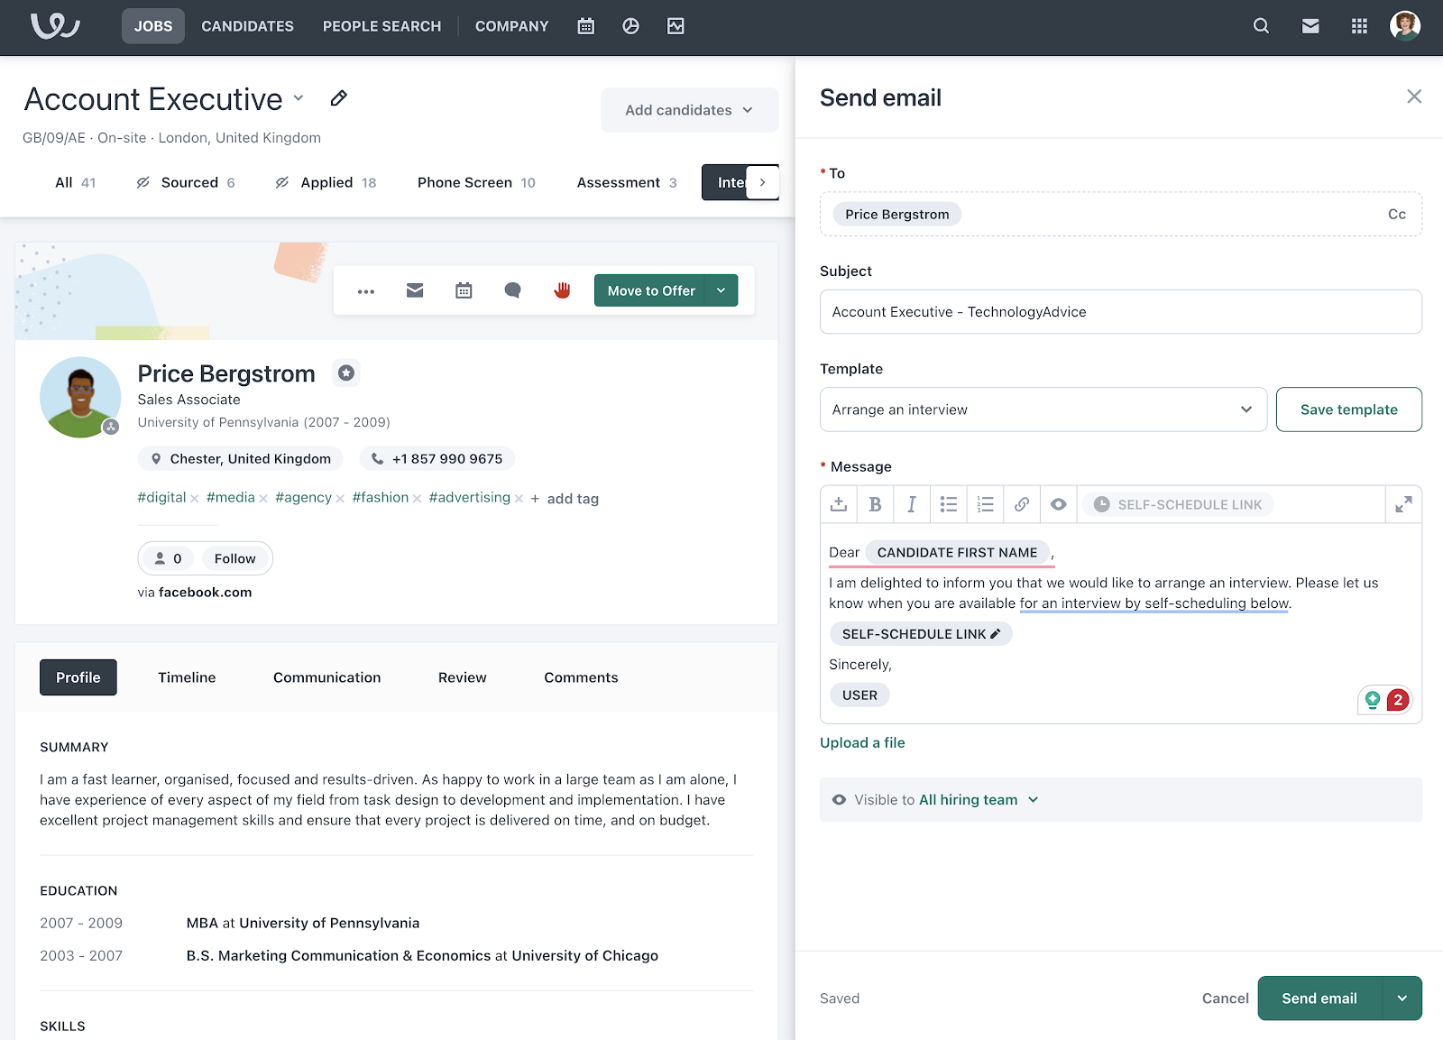Screen dimensions: 1443x1040
Task: Click Save template
Action: [1349, 410]
